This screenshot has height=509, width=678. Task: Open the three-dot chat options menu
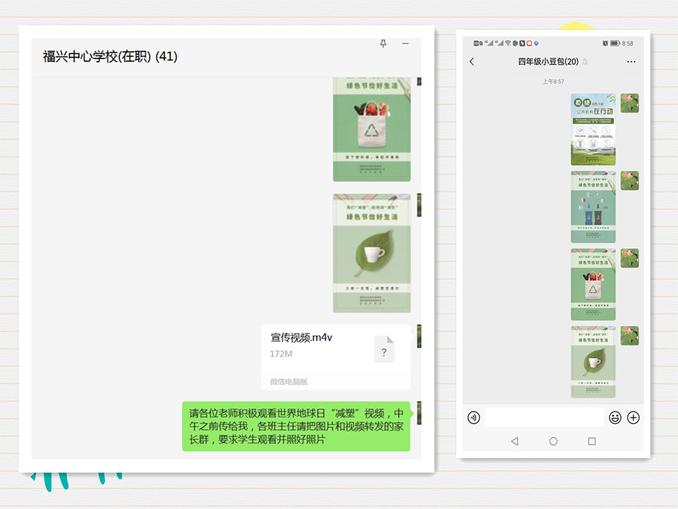(630, 62)
